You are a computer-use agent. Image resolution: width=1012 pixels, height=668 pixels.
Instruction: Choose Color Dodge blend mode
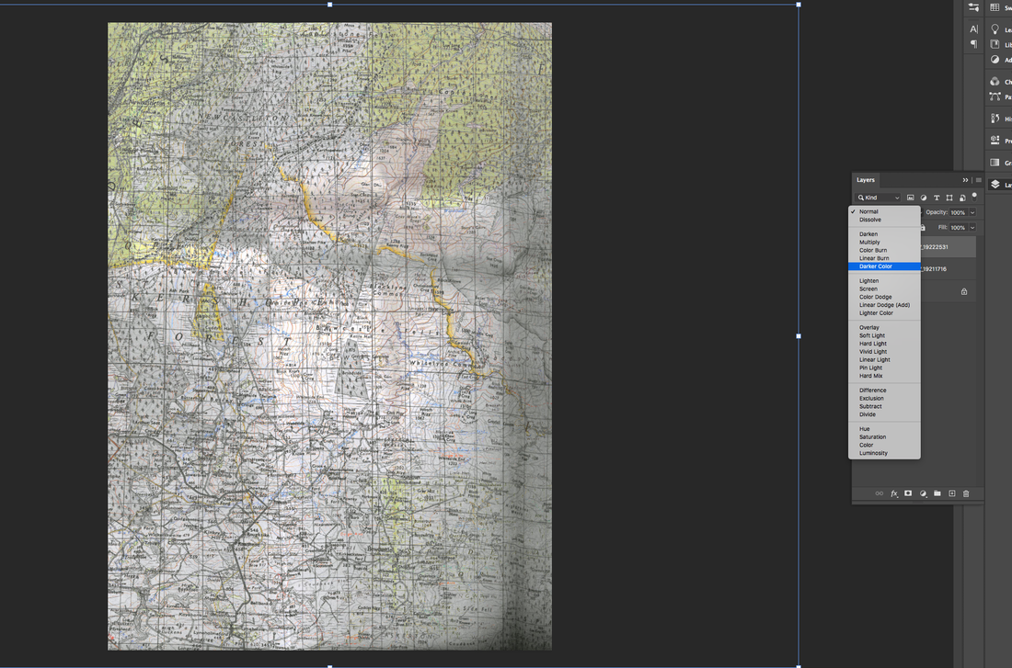[884, 297]
